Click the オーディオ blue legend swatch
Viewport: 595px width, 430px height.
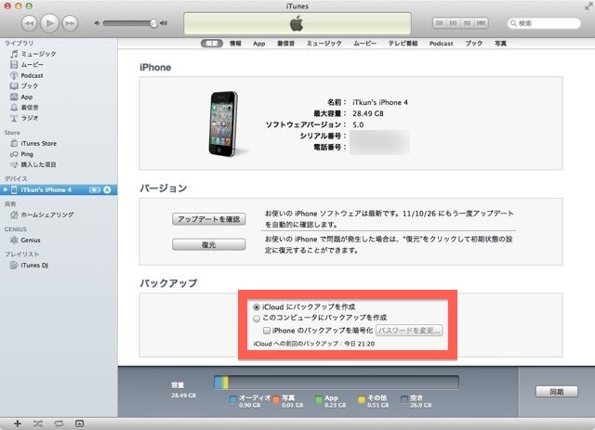pyautogui.click(x=233, y=399)
